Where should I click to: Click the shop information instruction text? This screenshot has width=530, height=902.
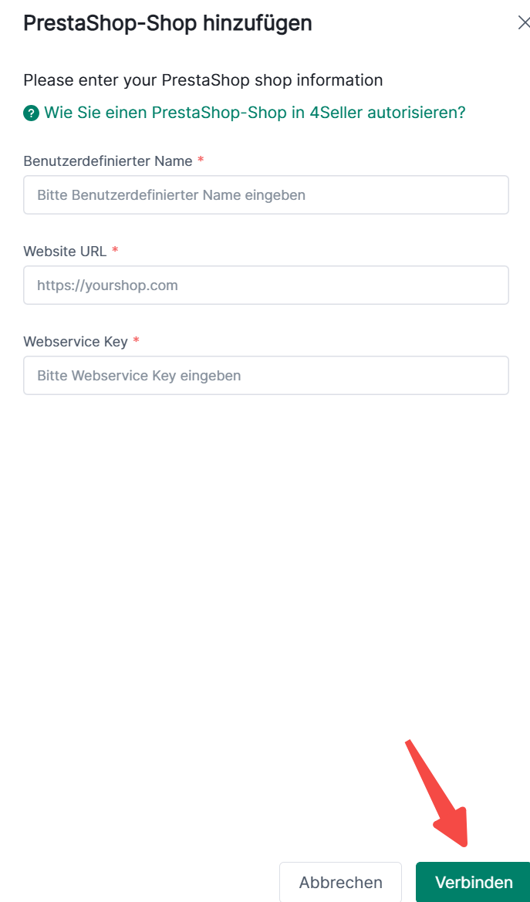203,80
